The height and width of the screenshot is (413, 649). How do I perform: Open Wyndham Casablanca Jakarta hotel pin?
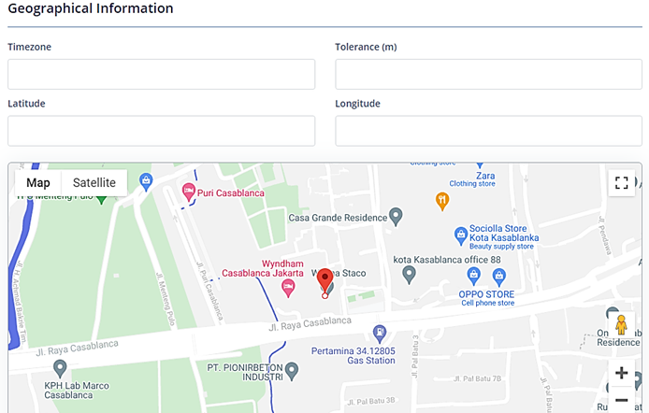(x=288, y=288)
